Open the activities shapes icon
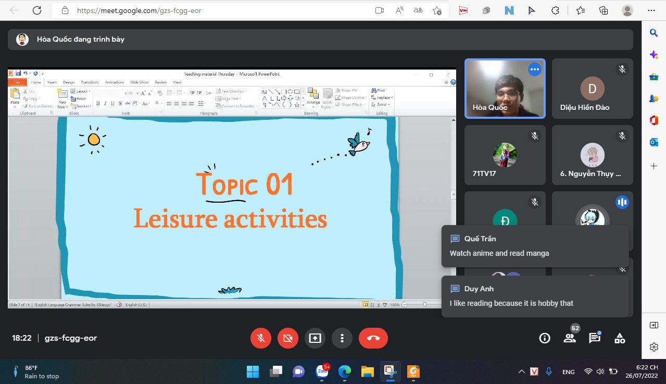The height and width of the screenshot is (384, 666). pos(620,338)
